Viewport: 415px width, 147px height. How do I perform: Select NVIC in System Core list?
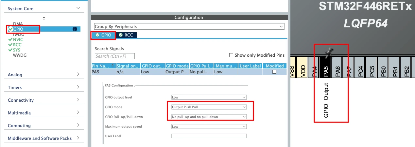(x=18, y=39)
